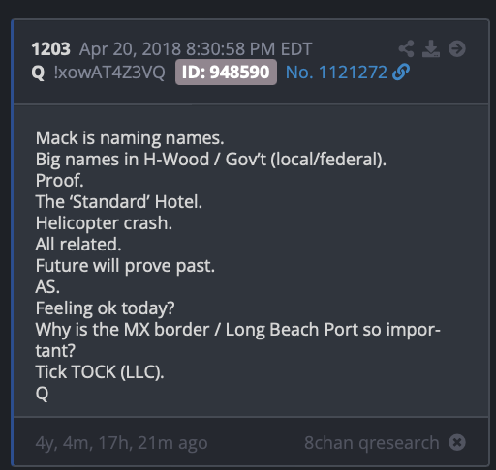
Task: Click the 'Tick TOCK (LLC).' line
Action: coord(100,371)
